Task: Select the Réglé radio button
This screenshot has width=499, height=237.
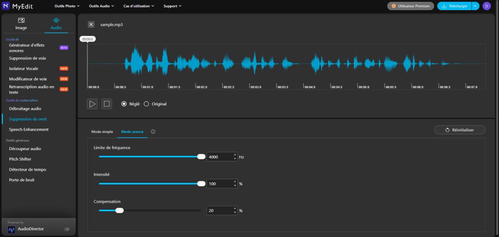Action: (x=124, y=104)
